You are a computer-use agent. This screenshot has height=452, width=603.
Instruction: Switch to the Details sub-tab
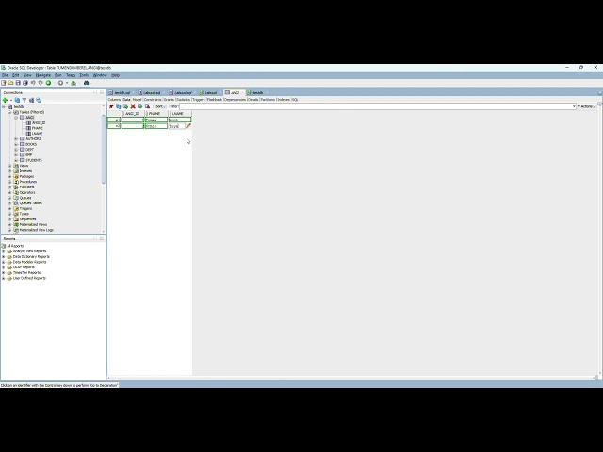point(253,100)
